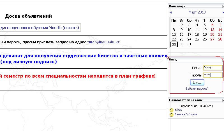Click the tutor@ineu.edu.kz email link

point(103,42)
